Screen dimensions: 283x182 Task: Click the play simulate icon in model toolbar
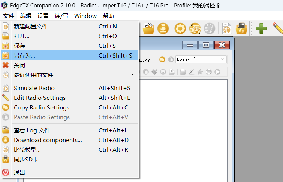pyautogui.click(x=217, y=72)
